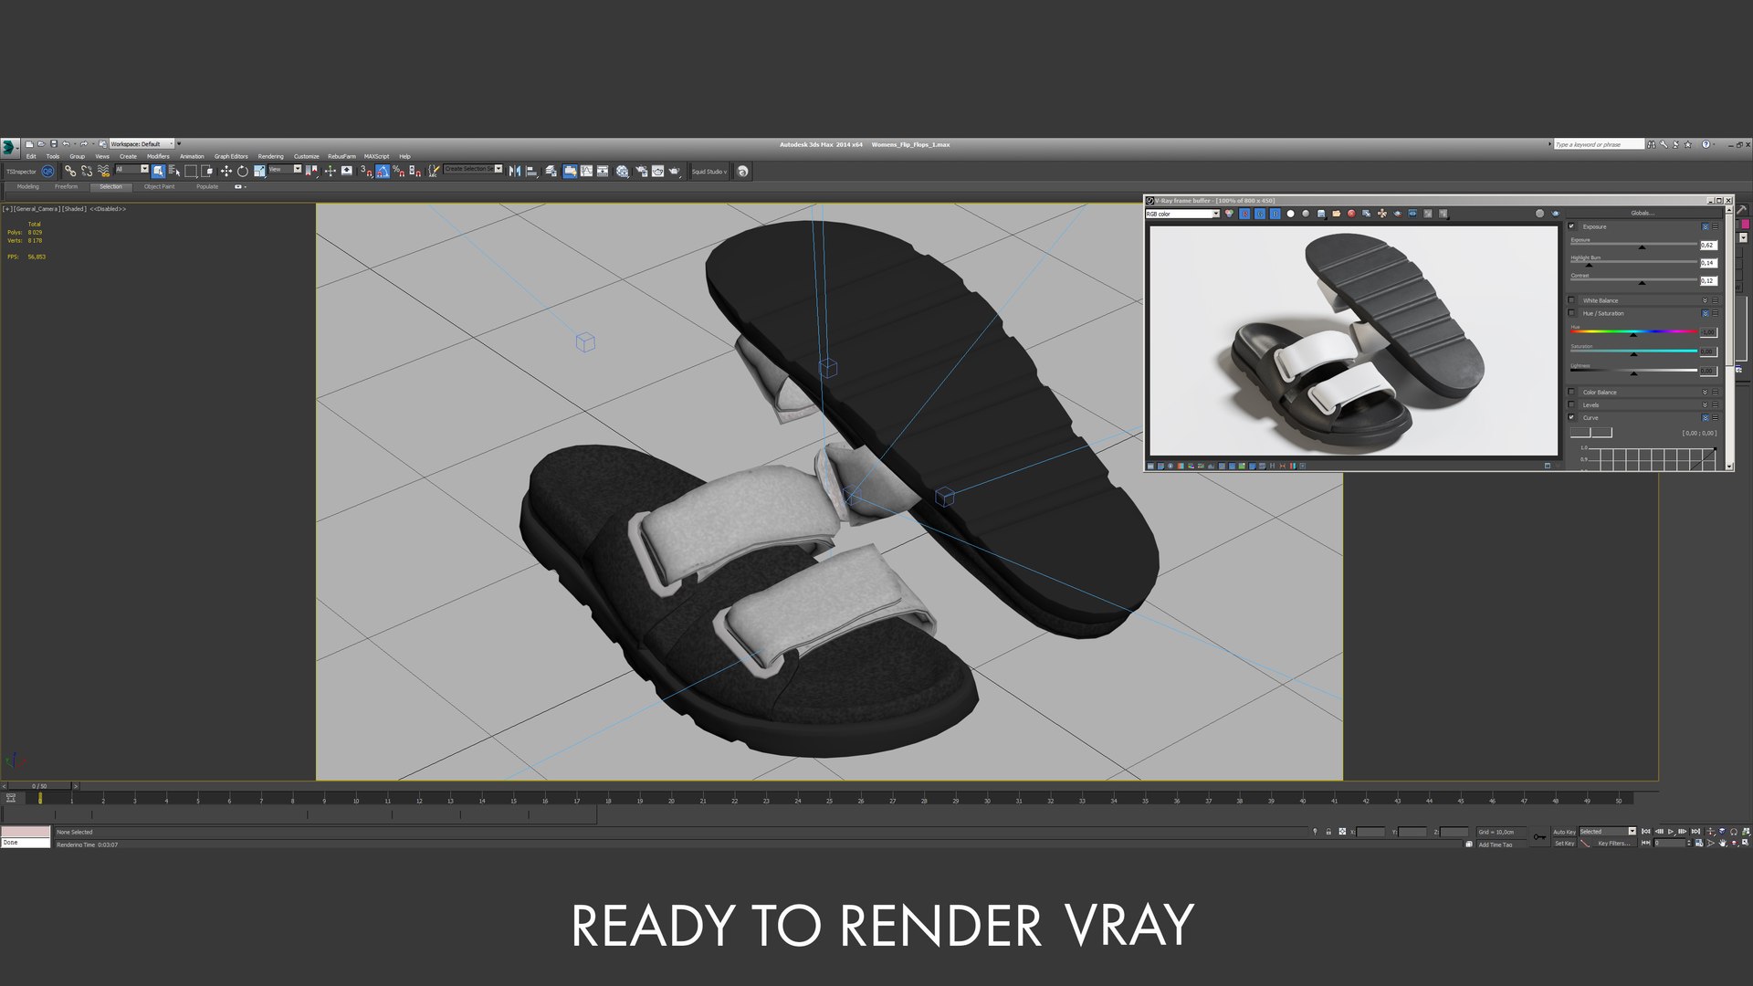Activate the Angle Snap toggle icon
Viewport: 1753px width, 986px height.
(382, 171)
